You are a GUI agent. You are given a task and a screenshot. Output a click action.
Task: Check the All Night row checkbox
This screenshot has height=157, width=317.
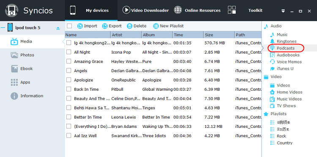pyautogui.click(x=69, y=52)
